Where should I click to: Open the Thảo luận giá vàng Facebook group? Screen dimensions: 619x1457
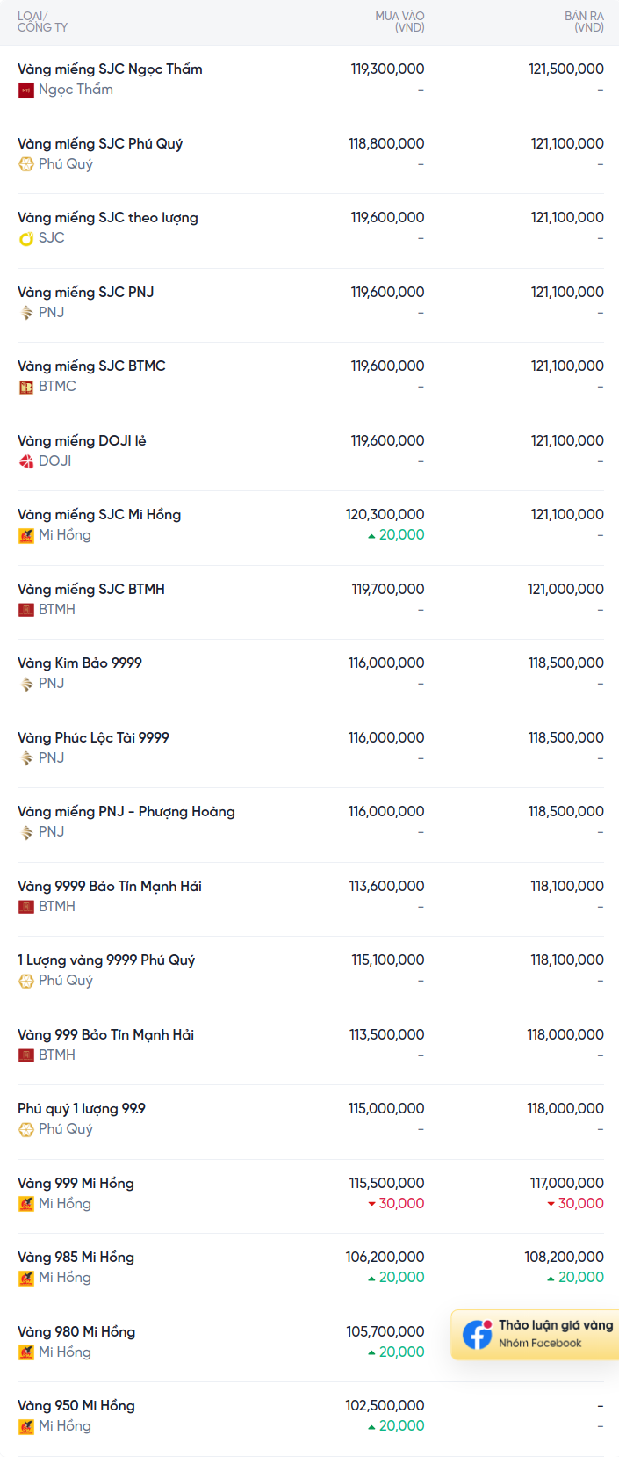tap(536, 1334)
